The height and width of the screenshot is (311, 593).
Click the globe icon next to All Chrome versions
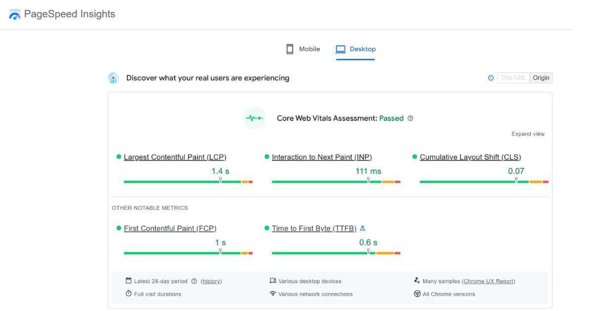pyautogui.click(x=417, y=293)
